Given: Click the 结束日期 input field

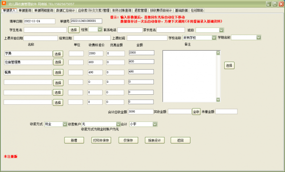Looking at the screenshot, I should click(x=92, y=38).
